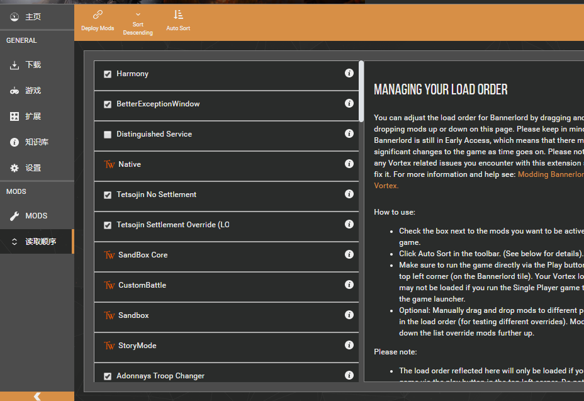
Task: Enable the Distinguished Service mod
Action: (108, 135)
